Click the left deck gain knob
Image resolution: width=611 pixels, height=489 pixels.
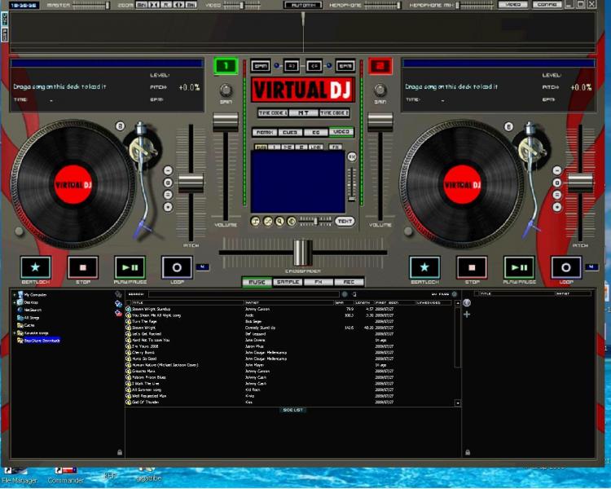226,90
